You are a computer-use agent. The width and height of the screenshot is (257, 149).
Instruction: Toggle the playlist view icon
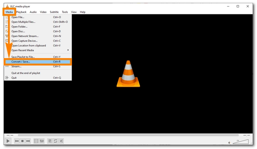click(50, 141)
